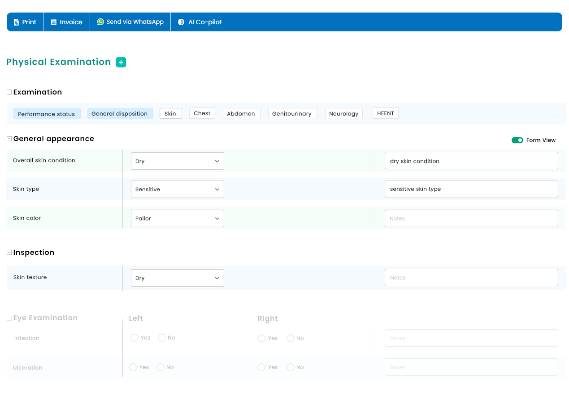Click the Skin color Notes field
569x400 pixels.
[x=471, y=219]
